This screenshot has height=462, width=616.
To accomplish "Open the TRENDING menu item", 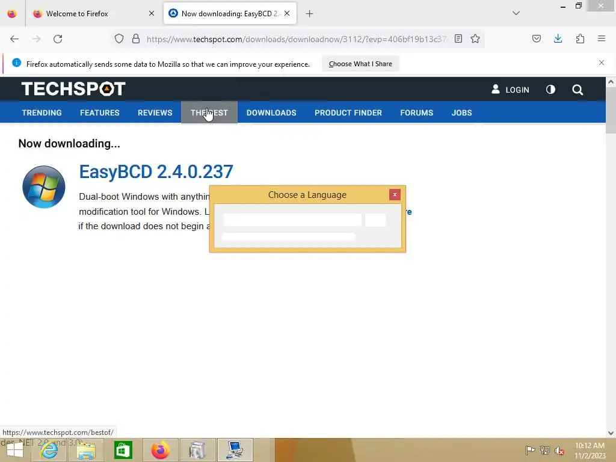I will [x=42, y=112].
